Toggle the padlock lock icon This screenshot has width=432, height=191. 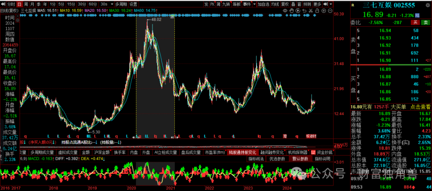tap(317, 10)
